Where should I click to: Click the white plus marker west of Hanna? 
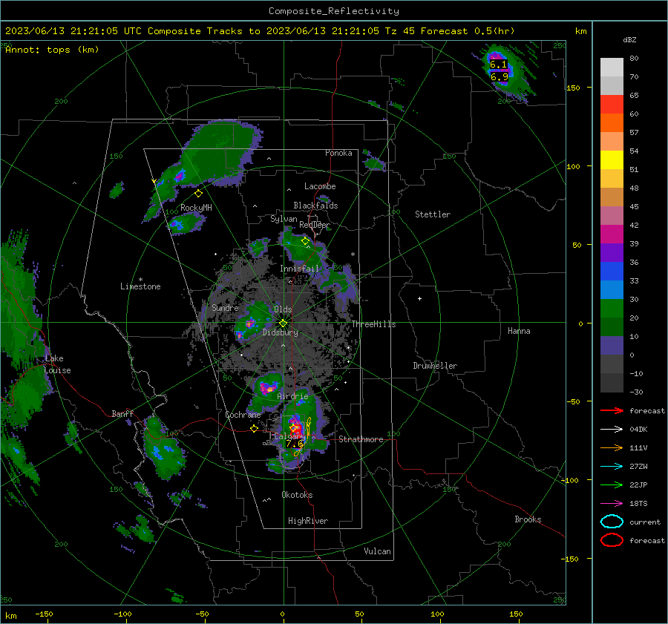tap(419, 298)
